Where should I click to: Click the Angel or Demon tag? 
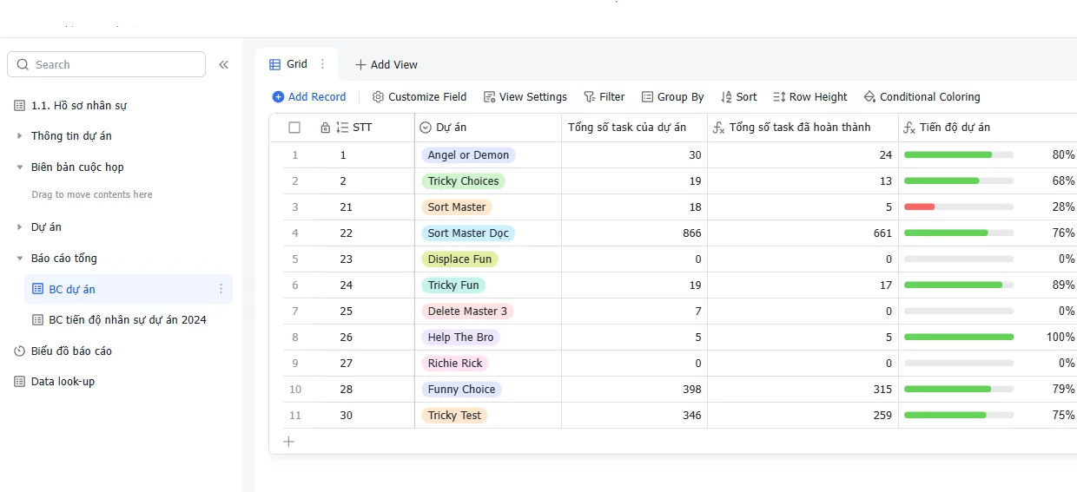tap(468, 155)
